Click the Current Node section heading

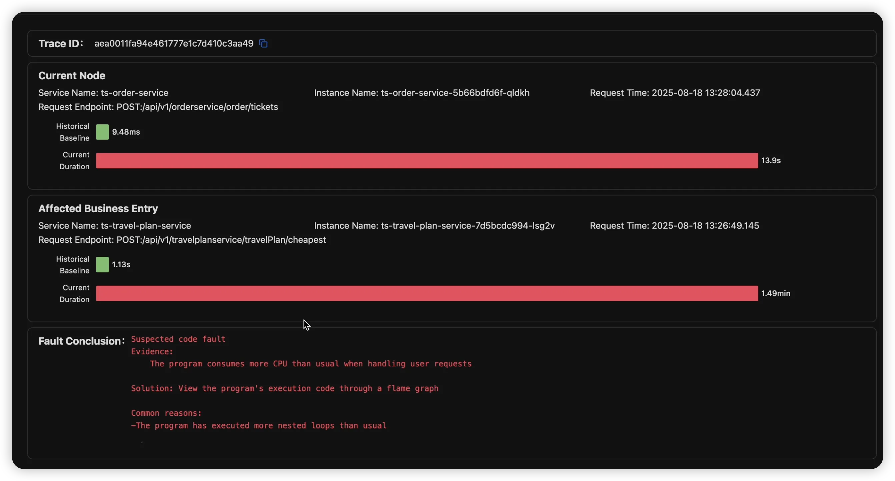pyautogui.click(x=72, y=76)
